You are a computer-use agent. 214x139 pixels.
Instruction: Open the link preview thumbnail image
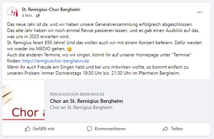(23, 101)
